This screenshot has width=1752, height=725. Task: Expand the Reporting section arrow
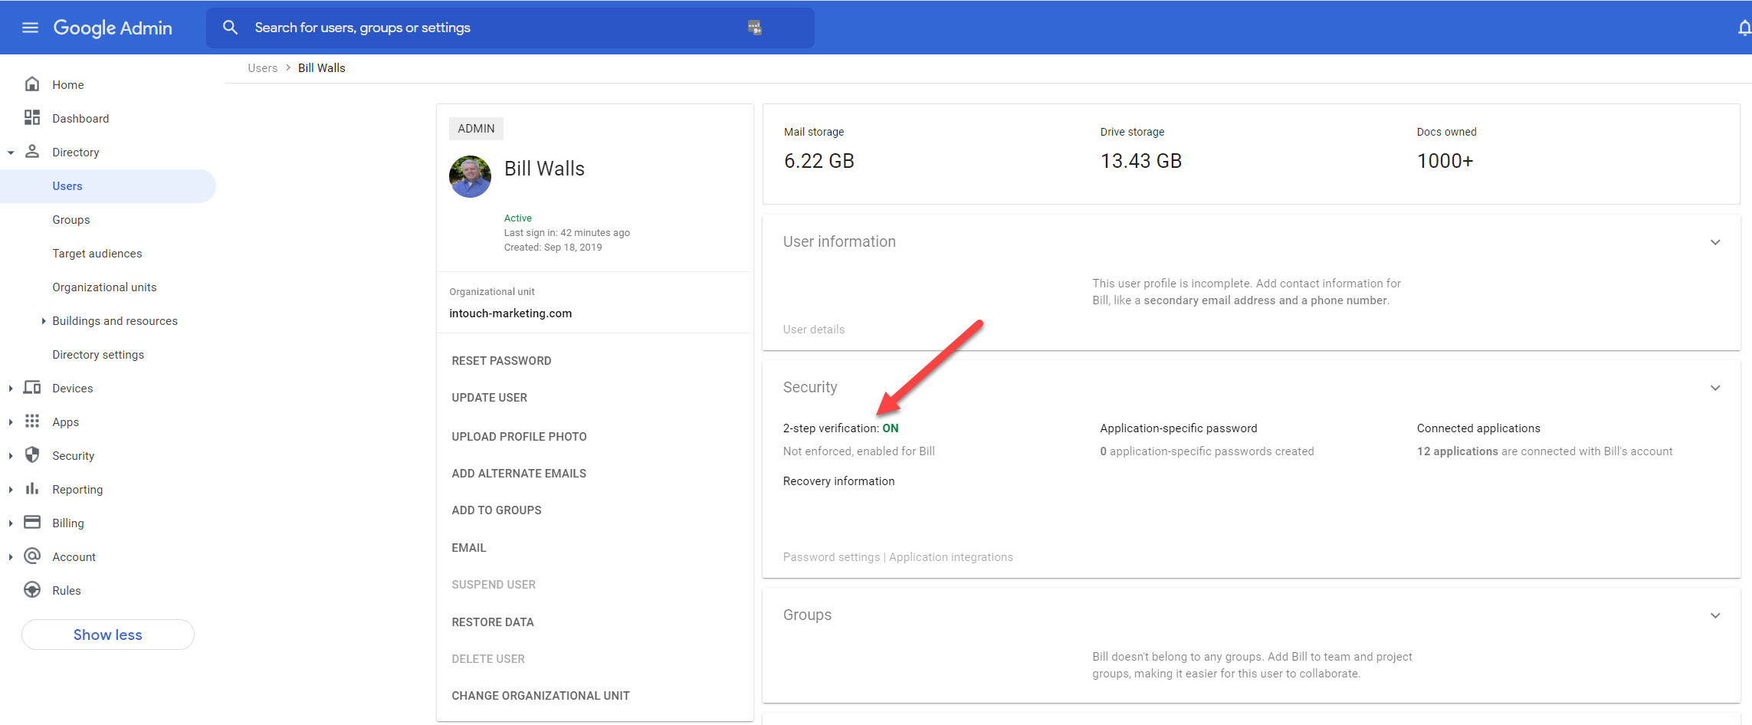pyautogui.click(x=11, y=490)
